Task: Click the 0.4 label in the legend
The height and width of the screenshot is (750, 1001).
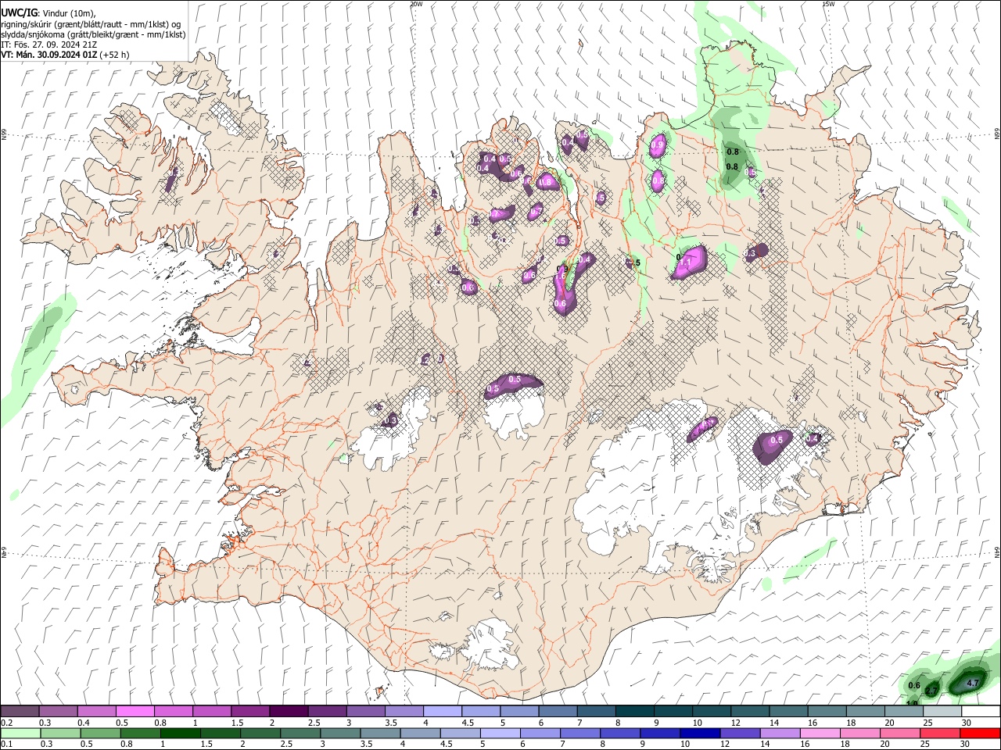Action: 84,723
